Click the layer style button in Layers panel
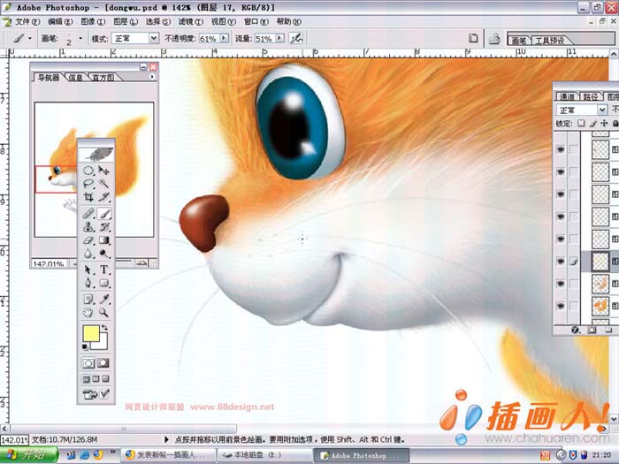619x464 pixels. (575, 330)
